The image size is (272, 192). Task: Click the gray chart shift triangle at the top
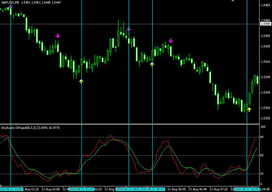[x=233, y=1]
